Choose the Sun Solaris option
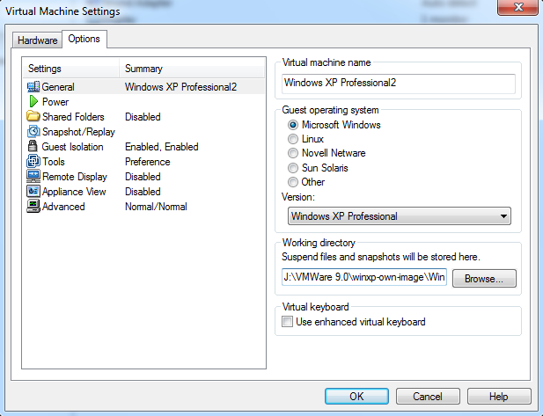The image size is (543, 416). coord(293,168)
